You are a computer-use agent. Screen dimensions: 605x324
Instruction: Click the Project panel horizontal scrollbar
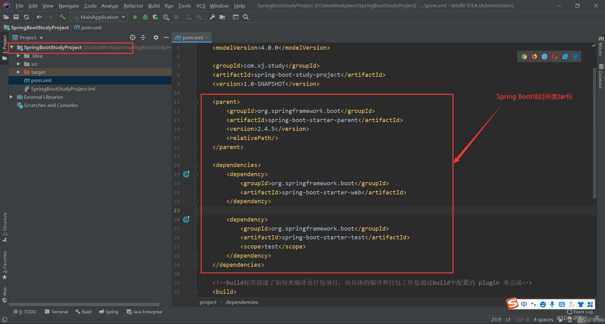(84, 304)
